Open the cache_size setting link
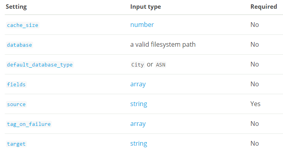Viewport: 283px width, 152px height. (23, 25)
